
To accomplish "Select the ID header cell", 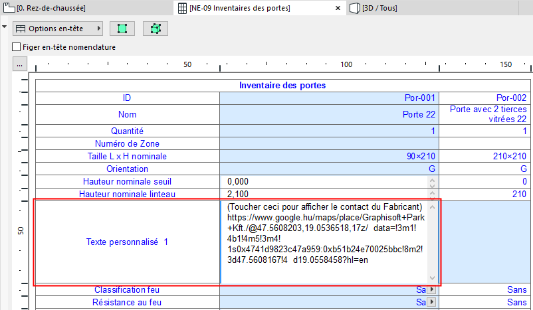I will pos(128,98).
